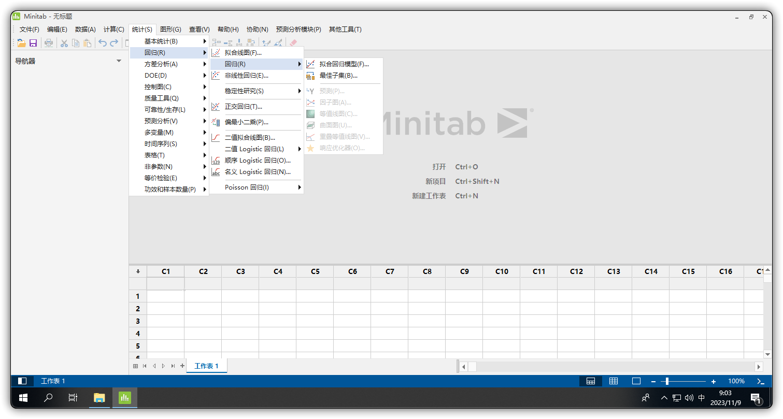Select 正交回归(T)... menu entry

pyautogui.click(x=256, y=107)
